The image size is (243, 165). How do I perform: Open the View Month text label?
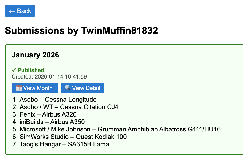pyautogui.click(x=38, y=88)
